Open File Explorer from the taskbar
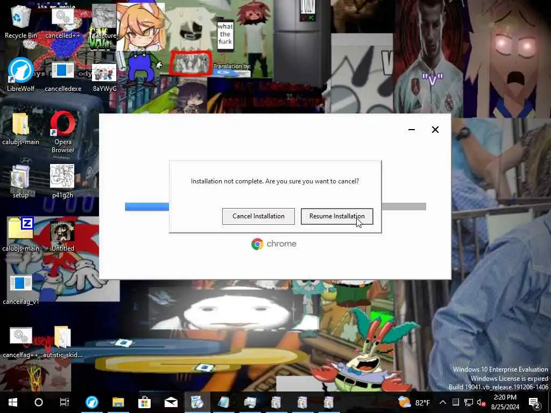The height and width of the screenshot is (413, 551). [118, 402]
